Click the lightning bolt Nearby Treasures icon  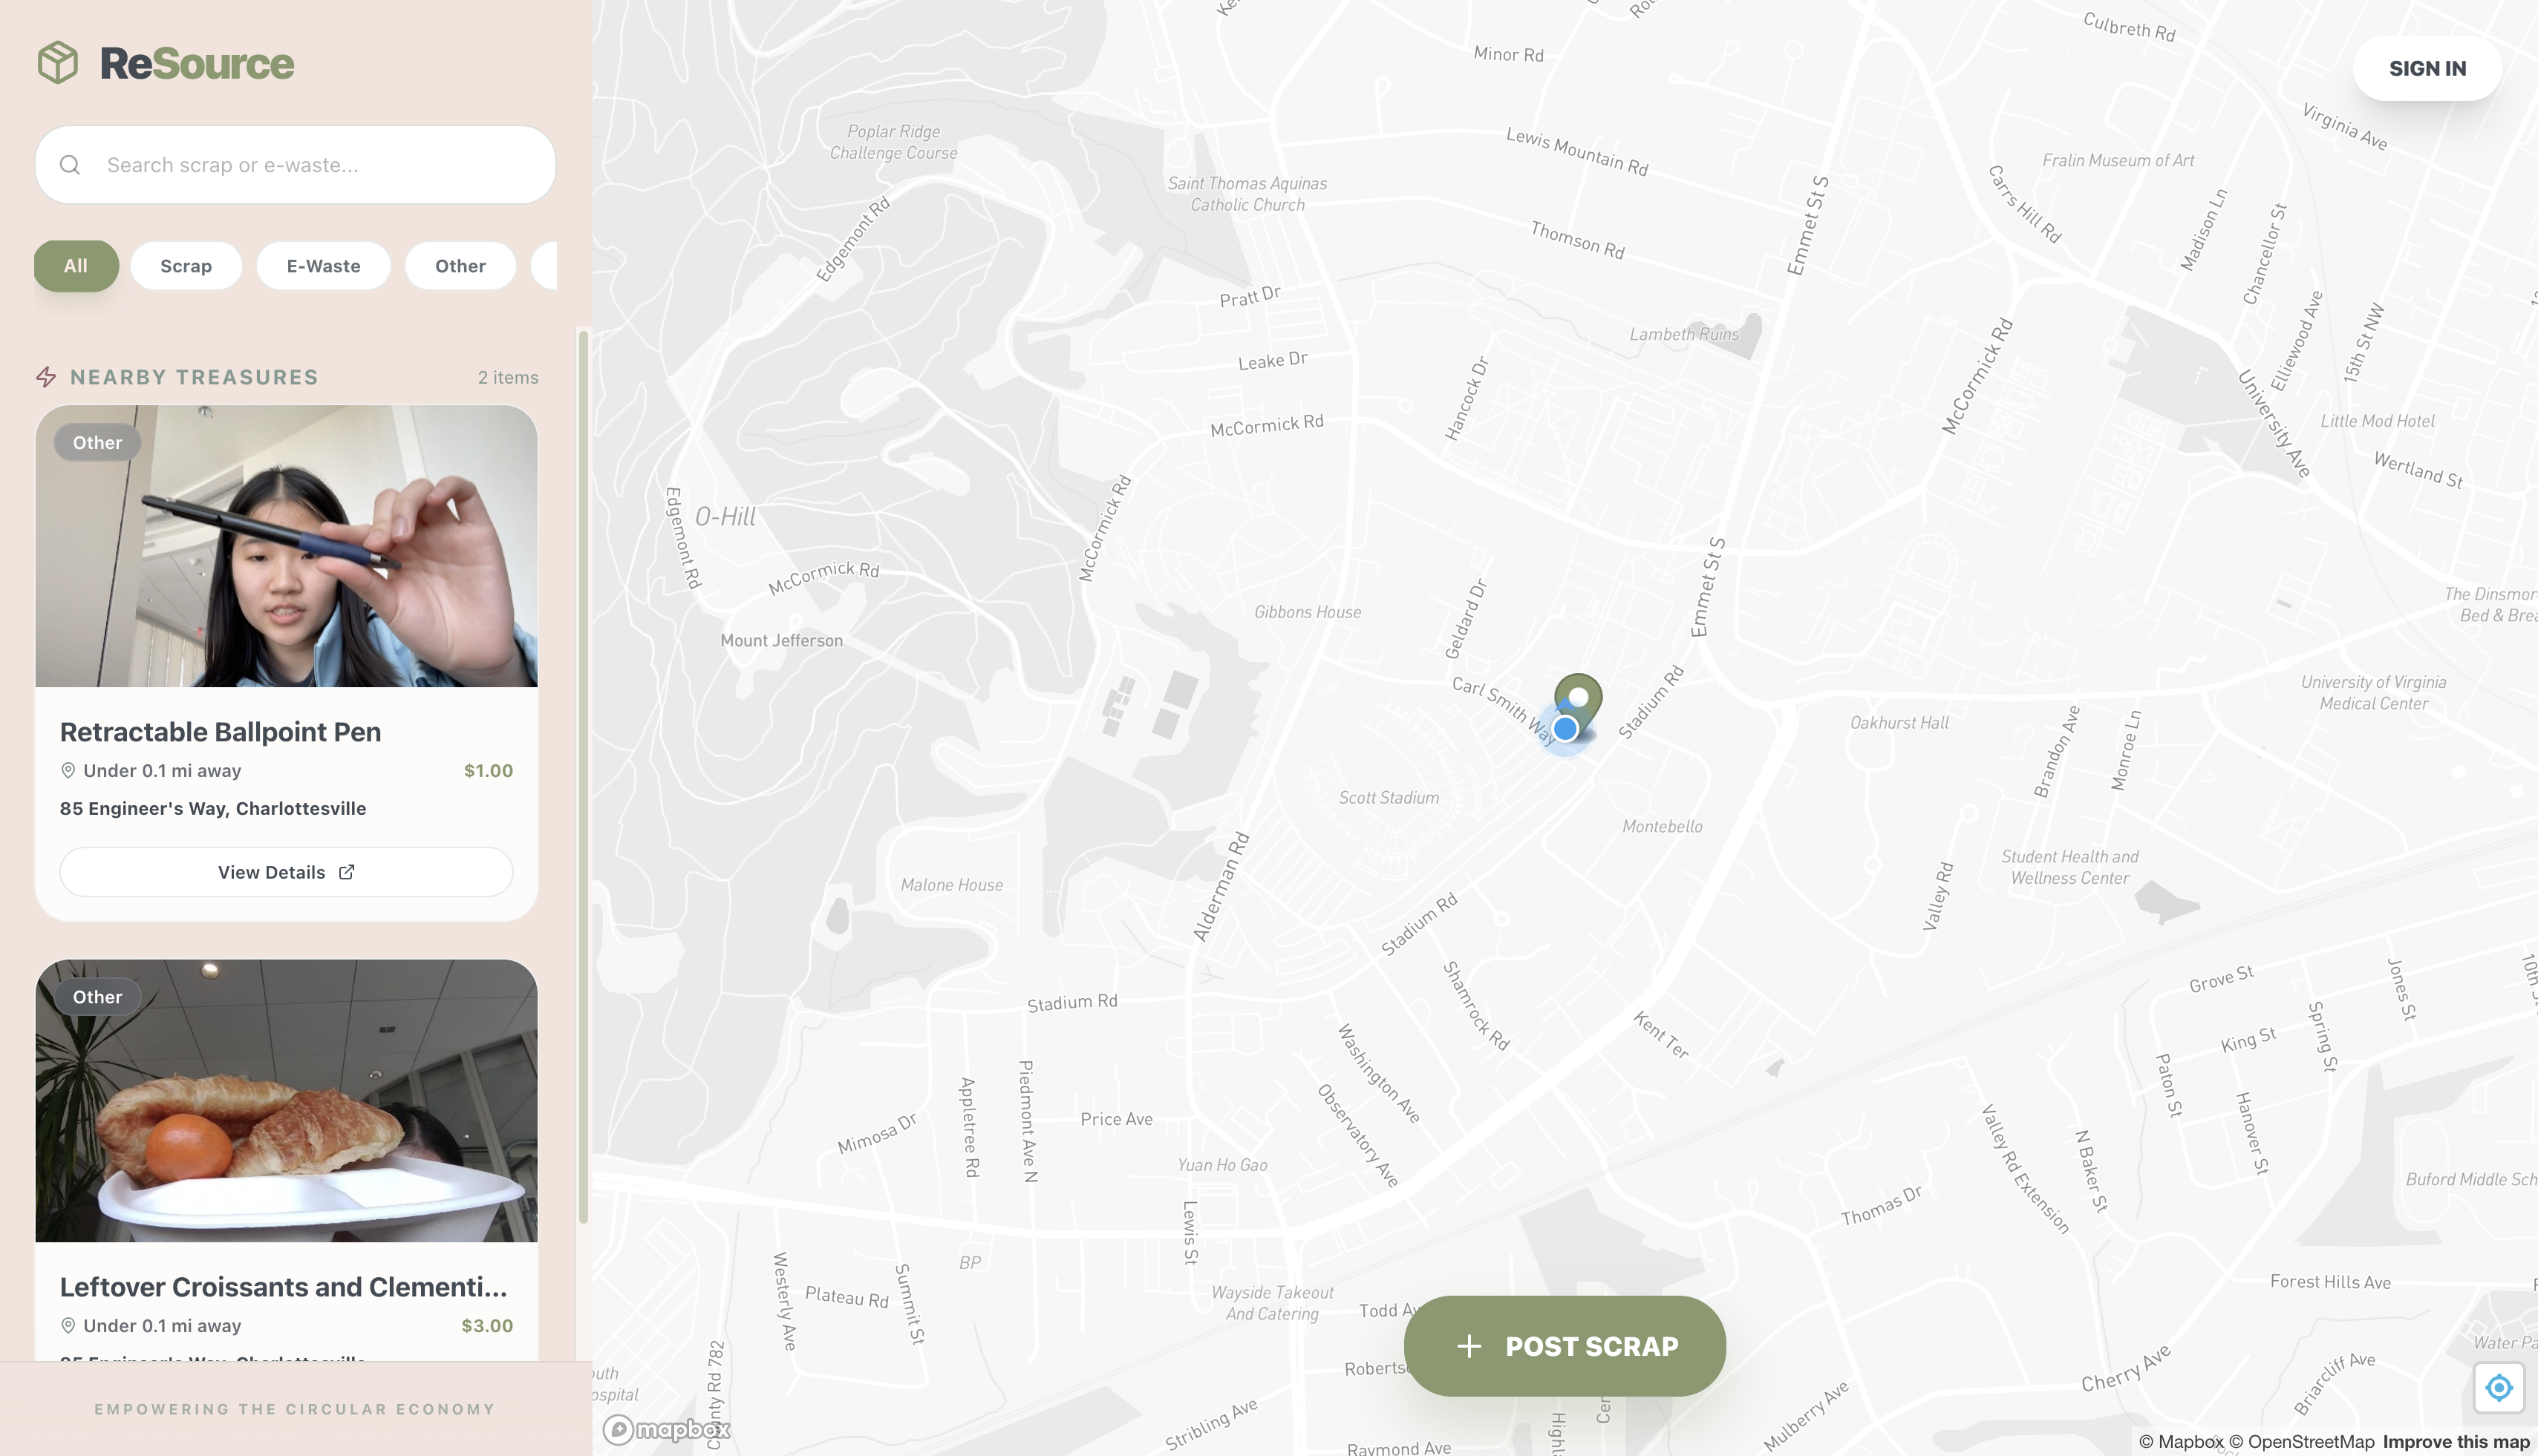(x=46, y=377)
